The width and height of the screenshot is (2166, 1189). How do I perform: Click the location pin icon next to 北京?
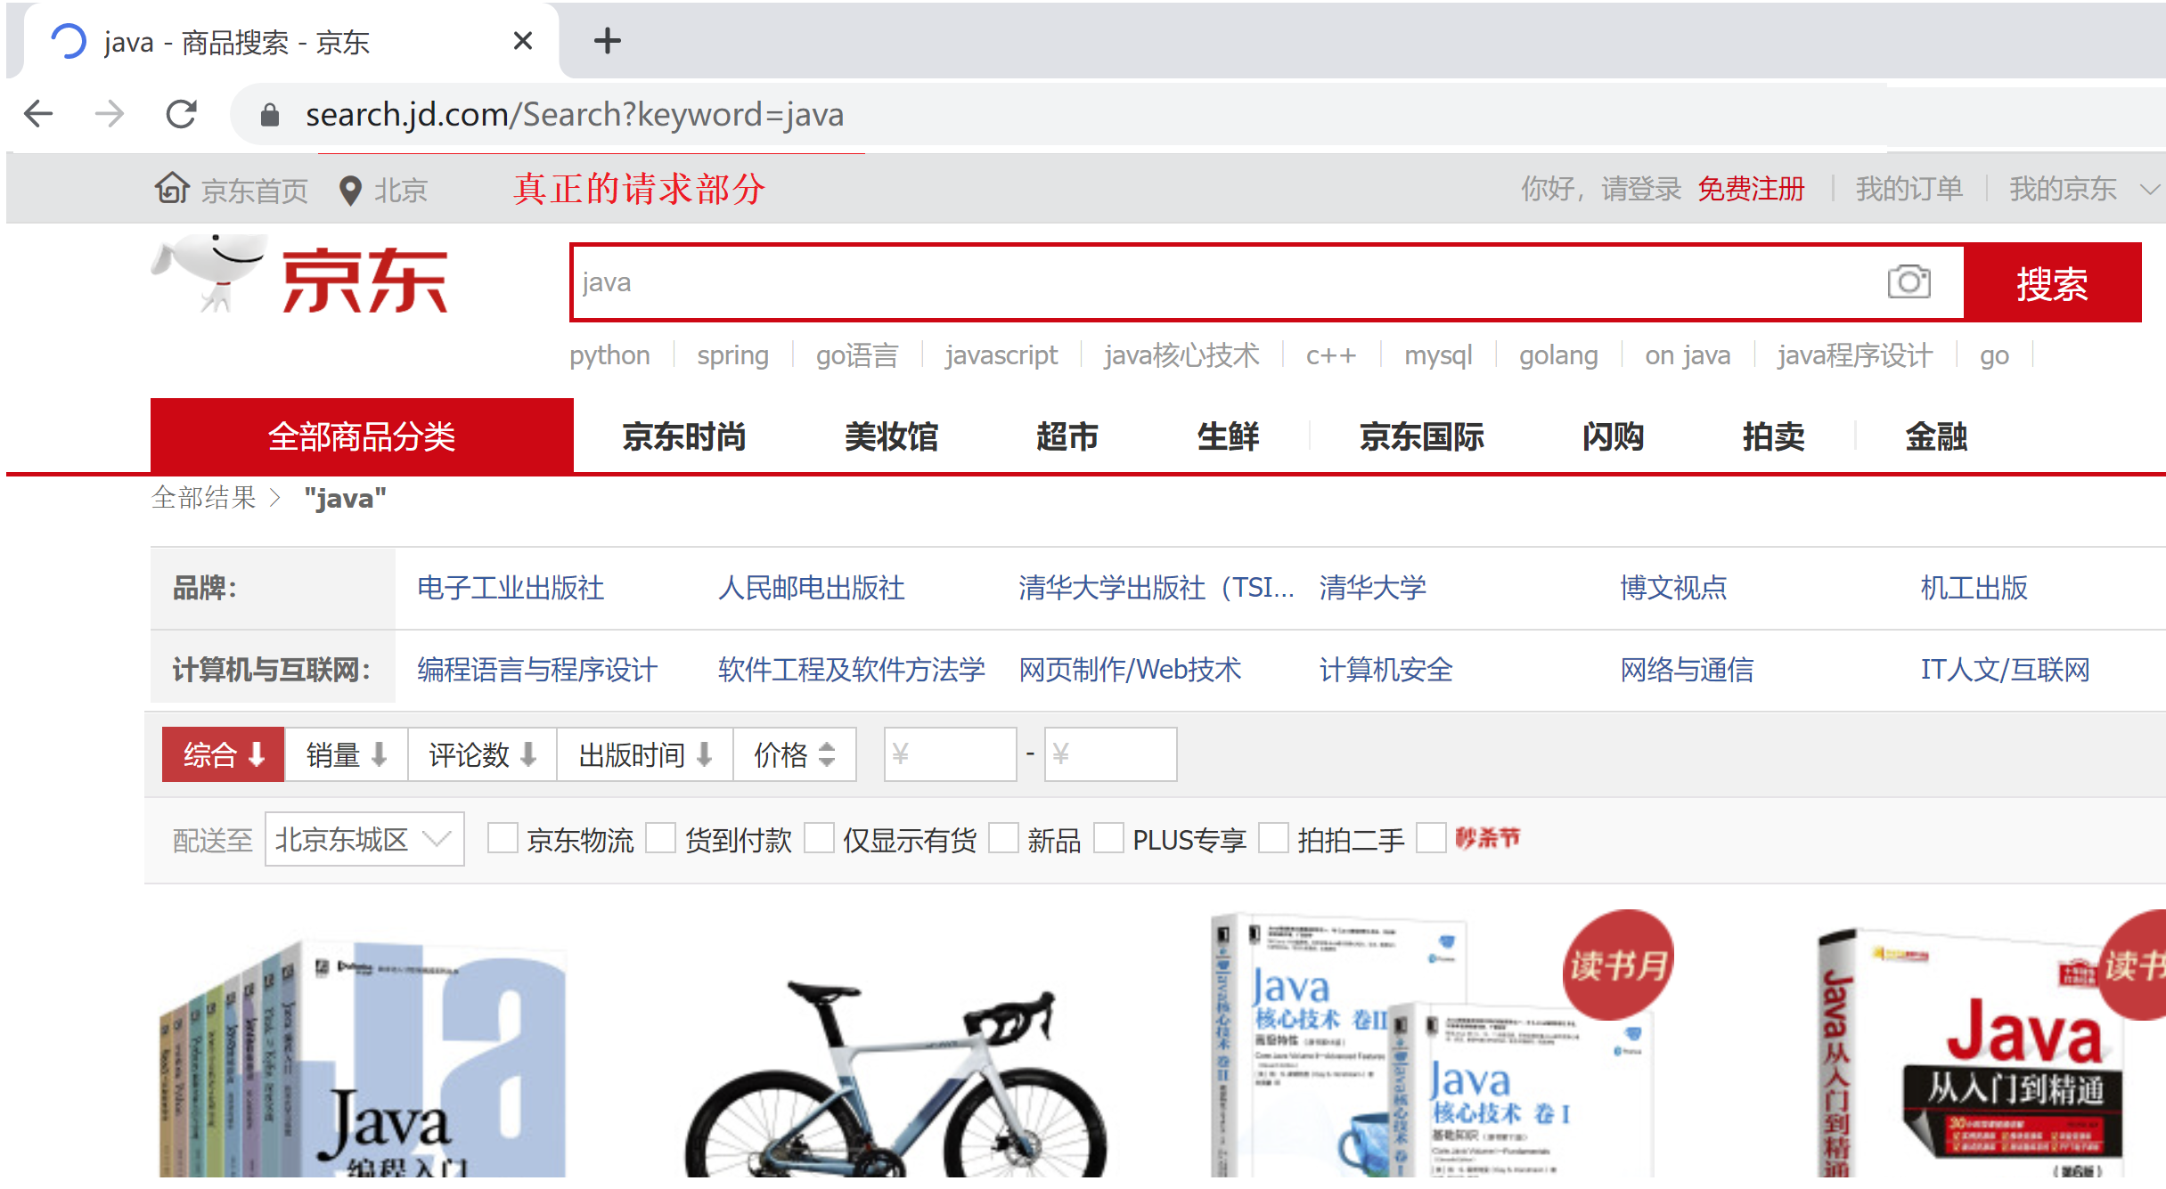tap(351, 190)
